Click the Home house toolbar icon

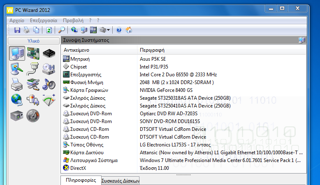point(129,30)
